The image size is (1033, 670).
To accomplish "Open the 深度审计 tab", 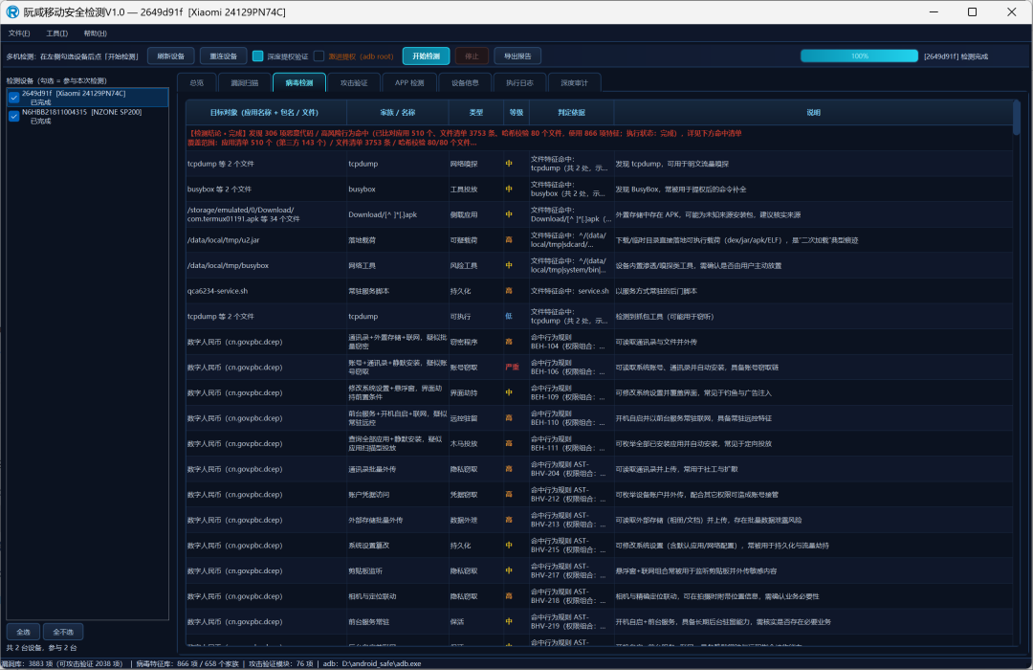I will (x=574, y=82).
